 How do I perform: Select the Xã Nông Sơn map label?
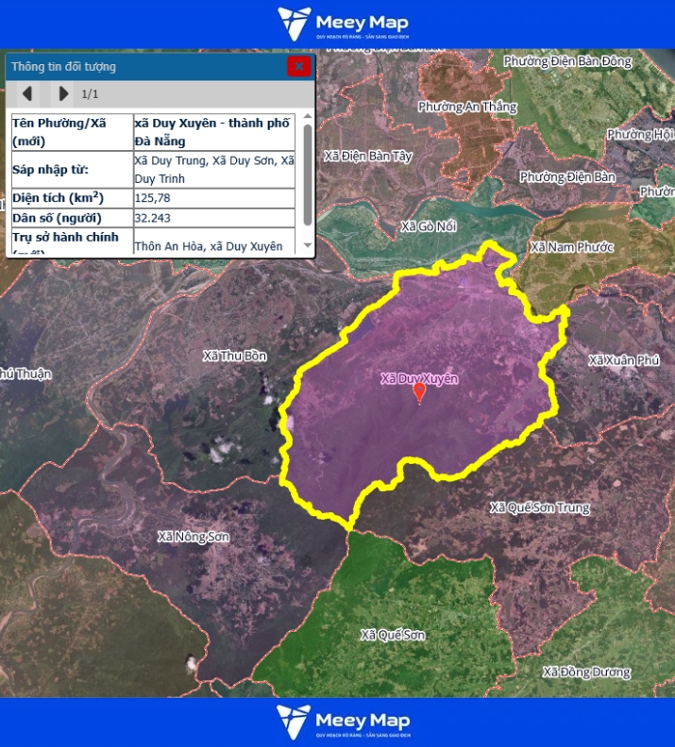point(194,537)
